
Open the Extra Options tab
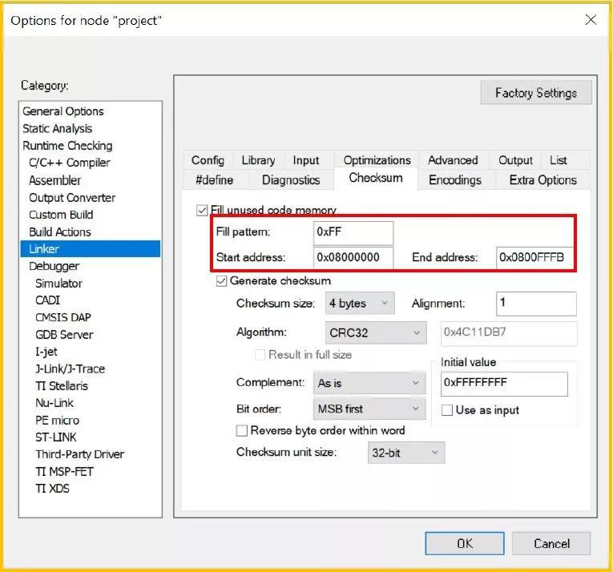click(543, 179)
